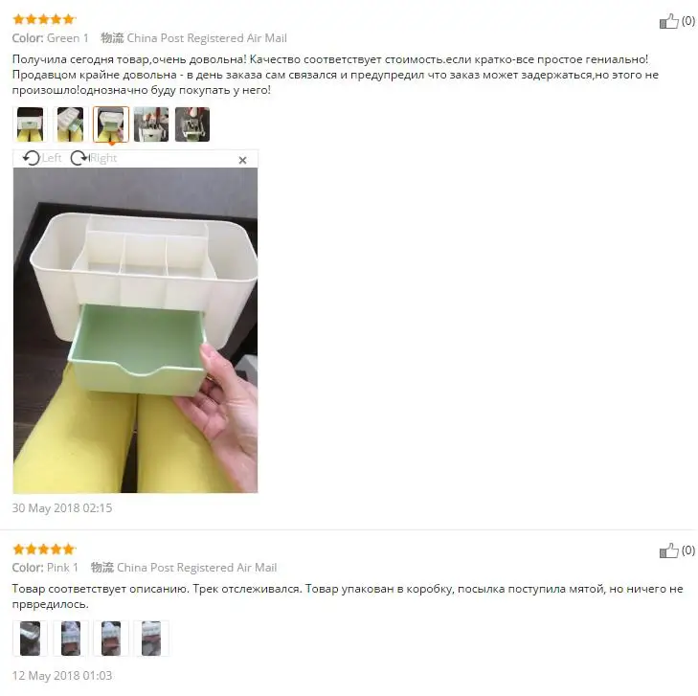Click the rotate Right icon above the photo

79,158
